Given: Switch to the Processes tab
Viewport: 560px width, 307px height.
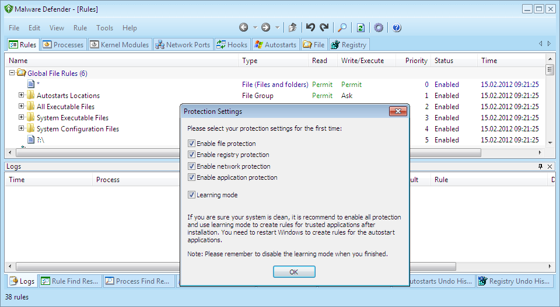Looking at the screenshot, I should point(63,45).
